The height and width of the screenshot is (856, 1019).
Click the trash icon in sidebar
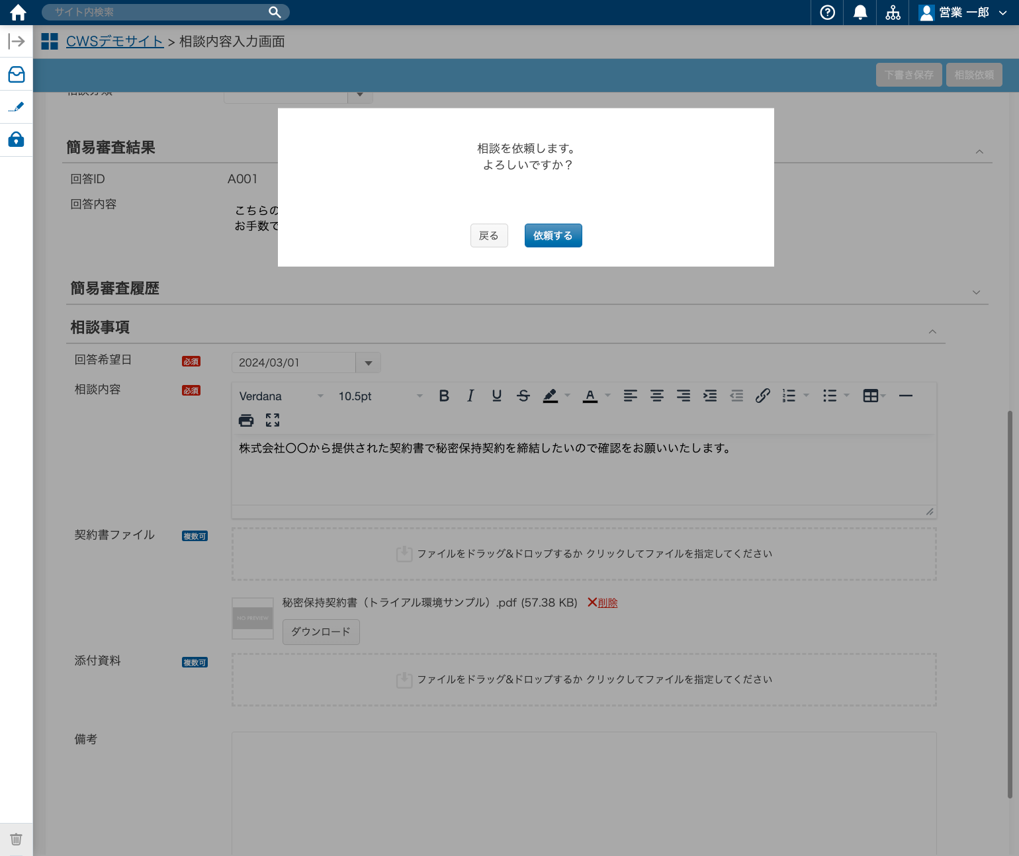tap(17, 839)
